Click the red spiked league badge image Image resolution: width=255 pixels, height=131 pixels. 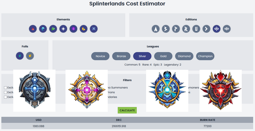[x=220, y=91]
